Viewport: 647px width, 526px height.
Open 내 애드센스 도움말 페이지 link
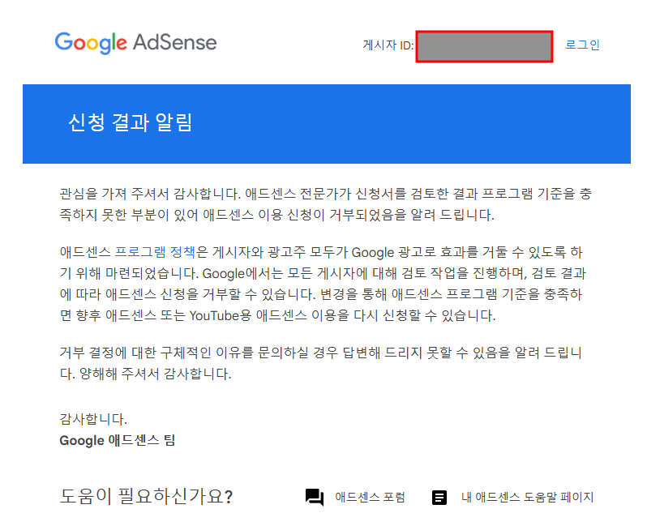[x=527, y=497]
